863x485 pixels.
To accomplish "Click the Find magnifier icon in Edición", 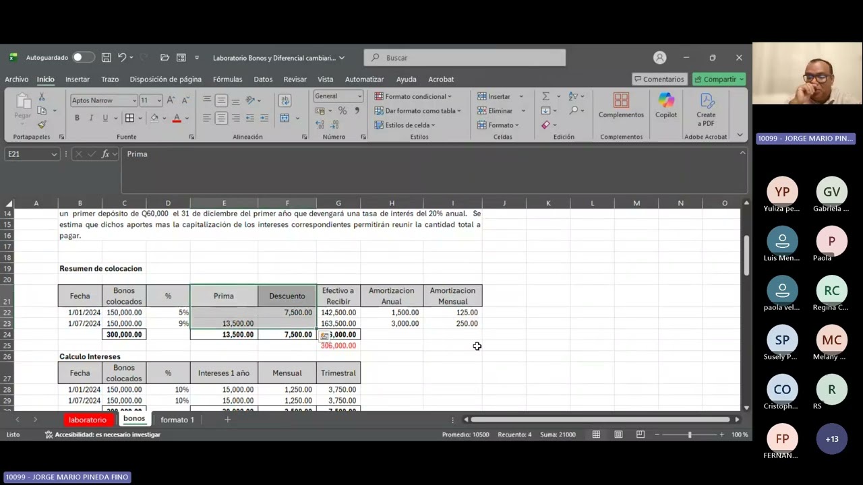I will point(574,110).
